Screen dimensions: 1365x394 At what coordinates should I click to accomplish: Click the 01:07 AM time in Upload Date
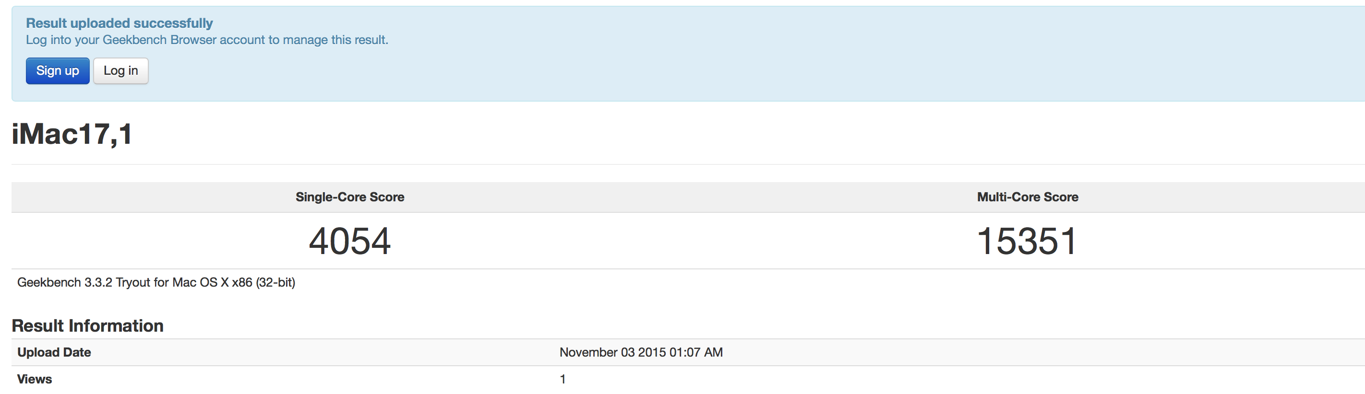tap(696, 353)
